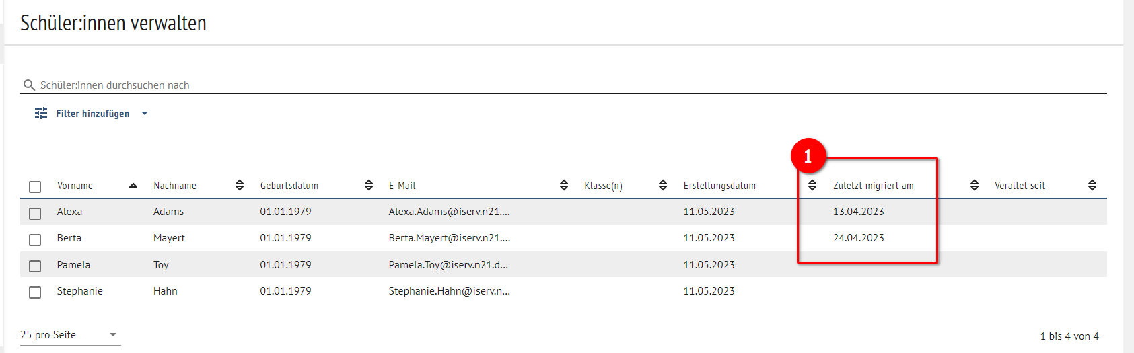Viewport: 1134px width, 353px height.
Task: Sort by Veraltet seit
Action: click(1092, 186)
